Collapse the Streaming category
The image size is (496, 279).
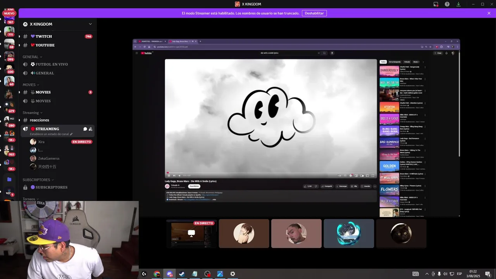(32, 113)
